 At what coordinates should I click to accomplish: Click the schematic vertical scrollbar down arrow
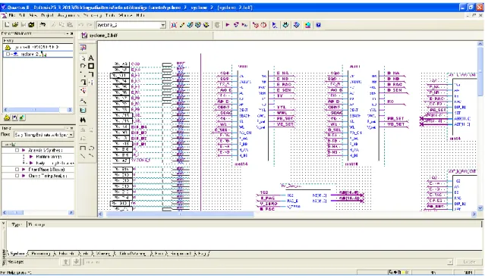tap(480, 208)
